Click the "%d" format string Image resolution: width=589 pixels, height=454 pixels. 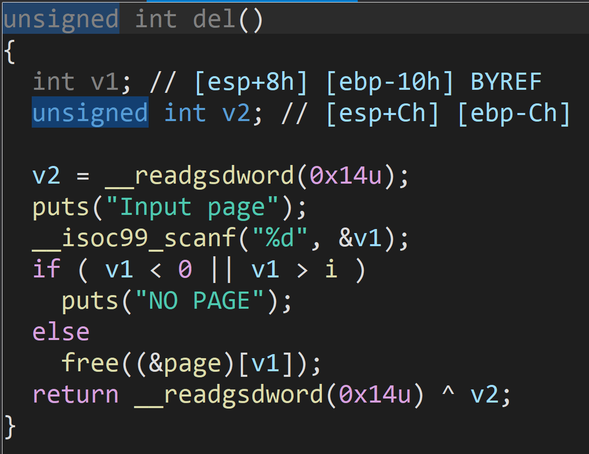click(280, 238)
